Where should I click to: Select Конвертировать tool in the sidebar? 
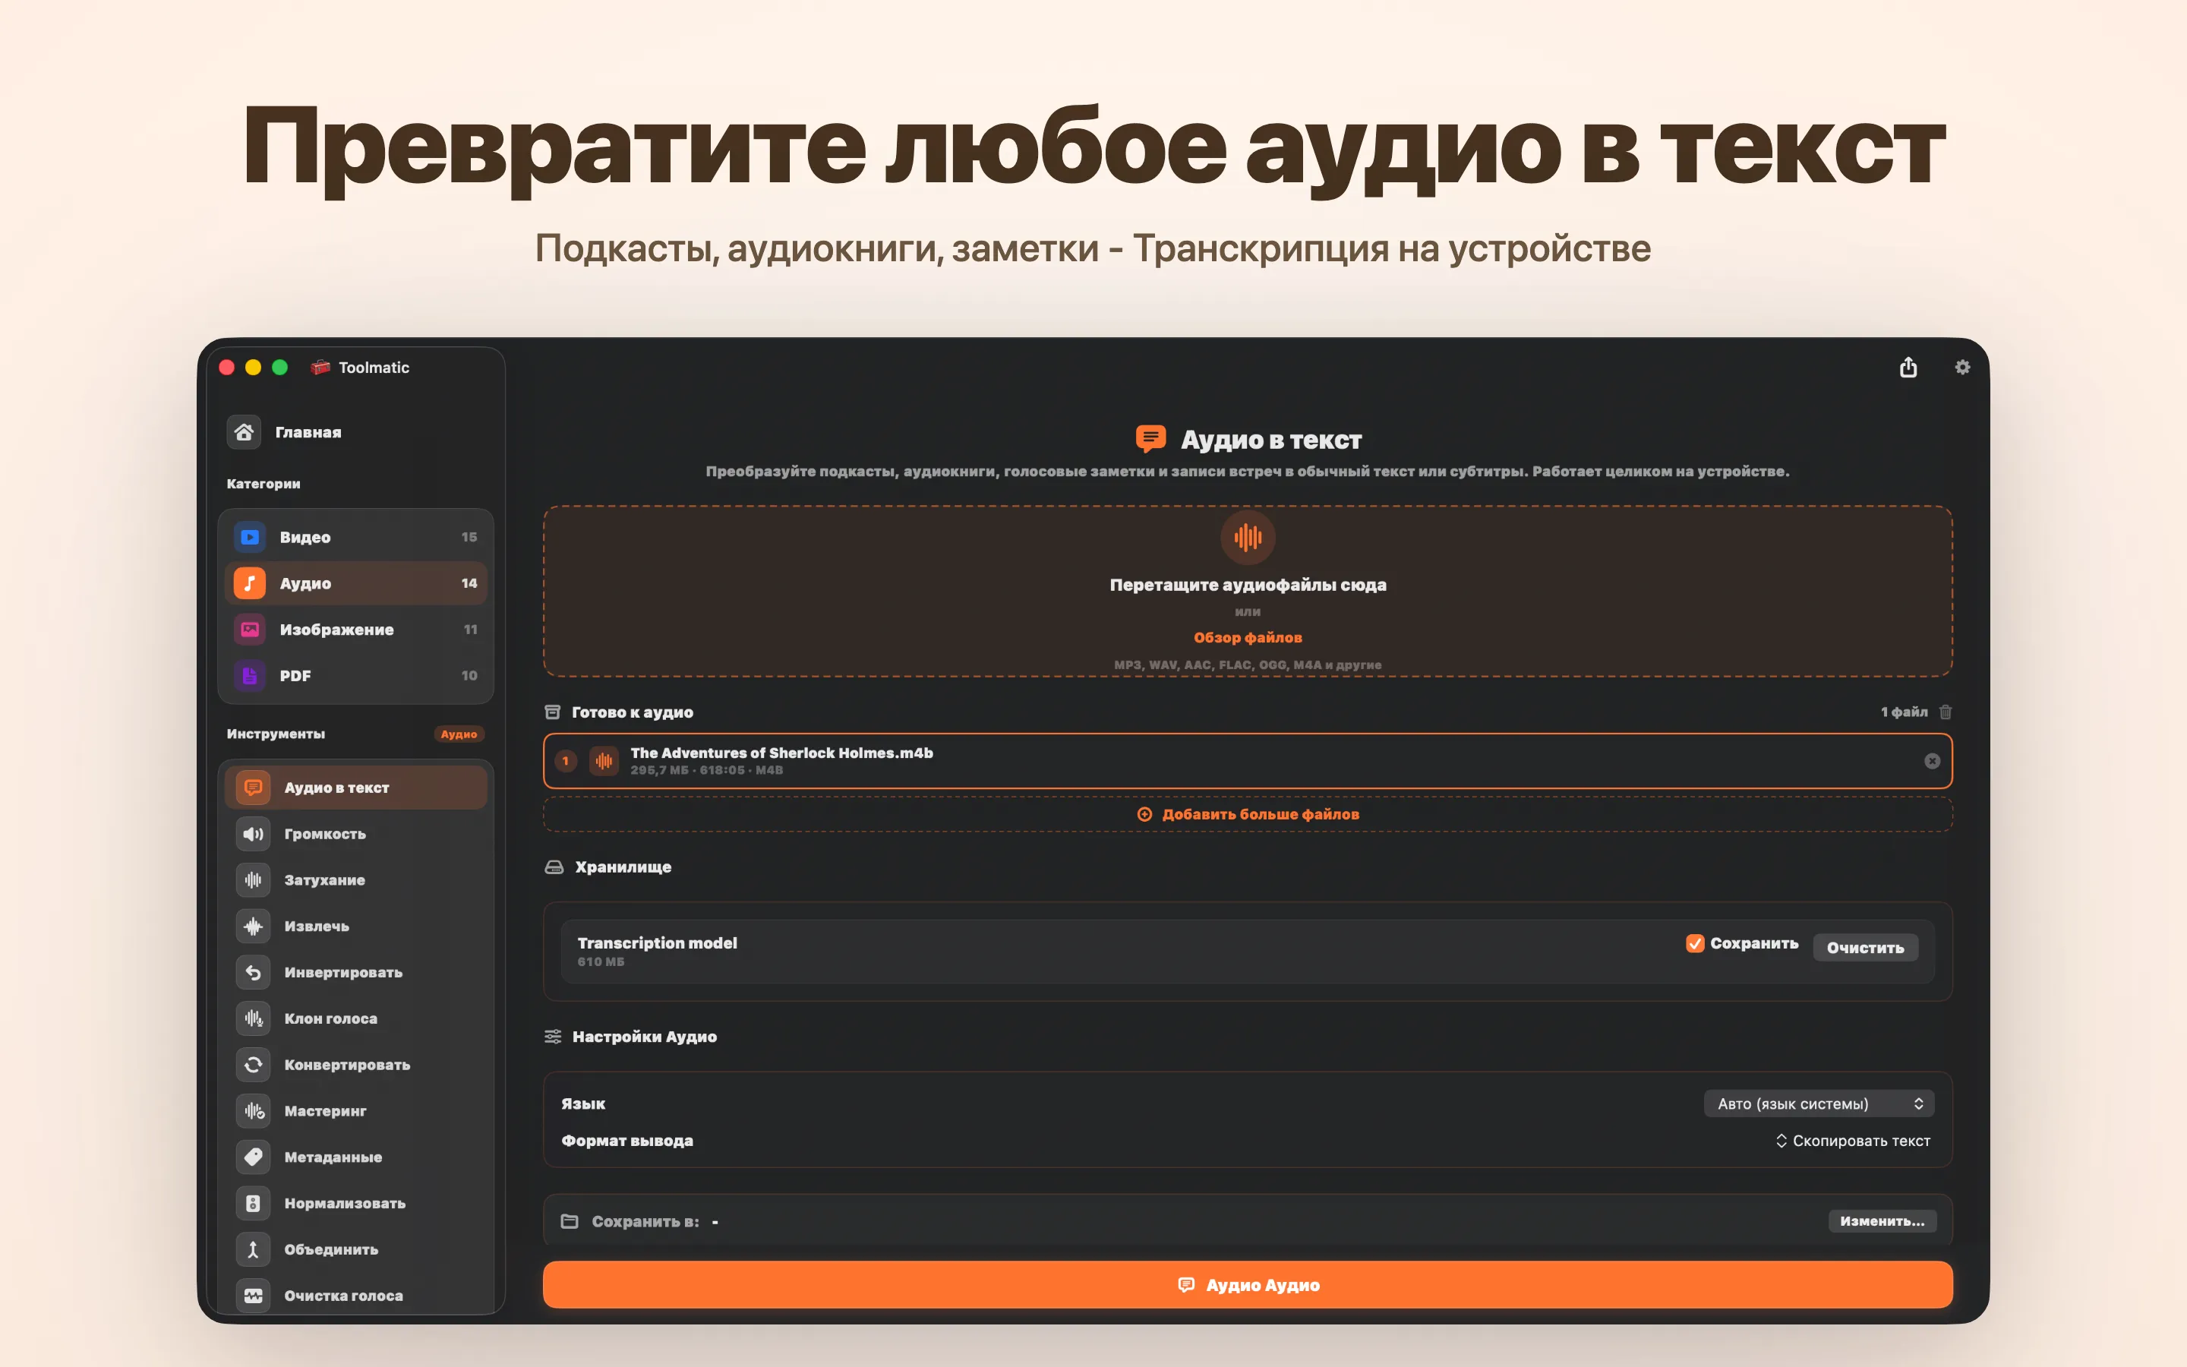[355, 1064]
